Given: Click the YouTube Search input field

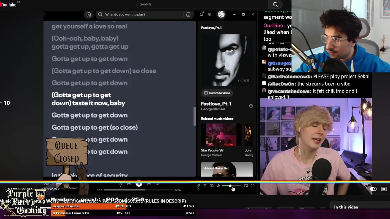Looking at the screenshot, I should point(203,4).
